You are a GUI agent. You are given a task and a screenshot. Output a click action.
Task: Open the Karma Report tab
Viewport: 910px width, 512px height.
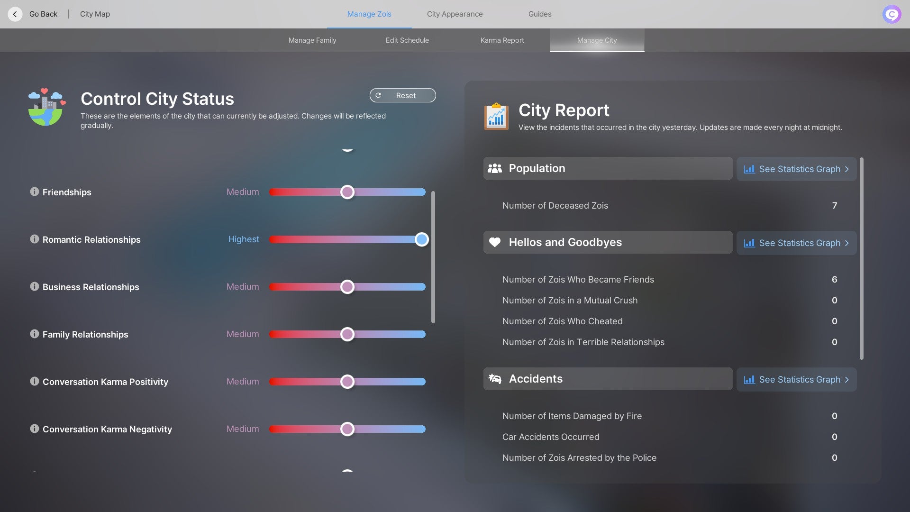(x=502, y=40)
